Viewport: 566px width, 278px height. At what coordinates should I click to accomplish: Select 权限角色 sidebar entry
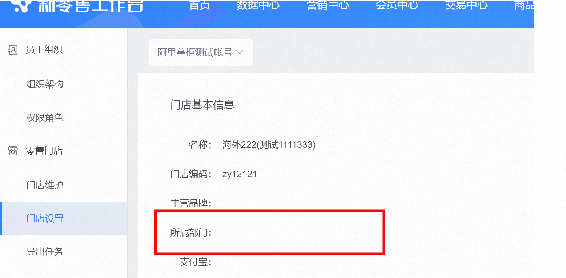coord(45,118)
